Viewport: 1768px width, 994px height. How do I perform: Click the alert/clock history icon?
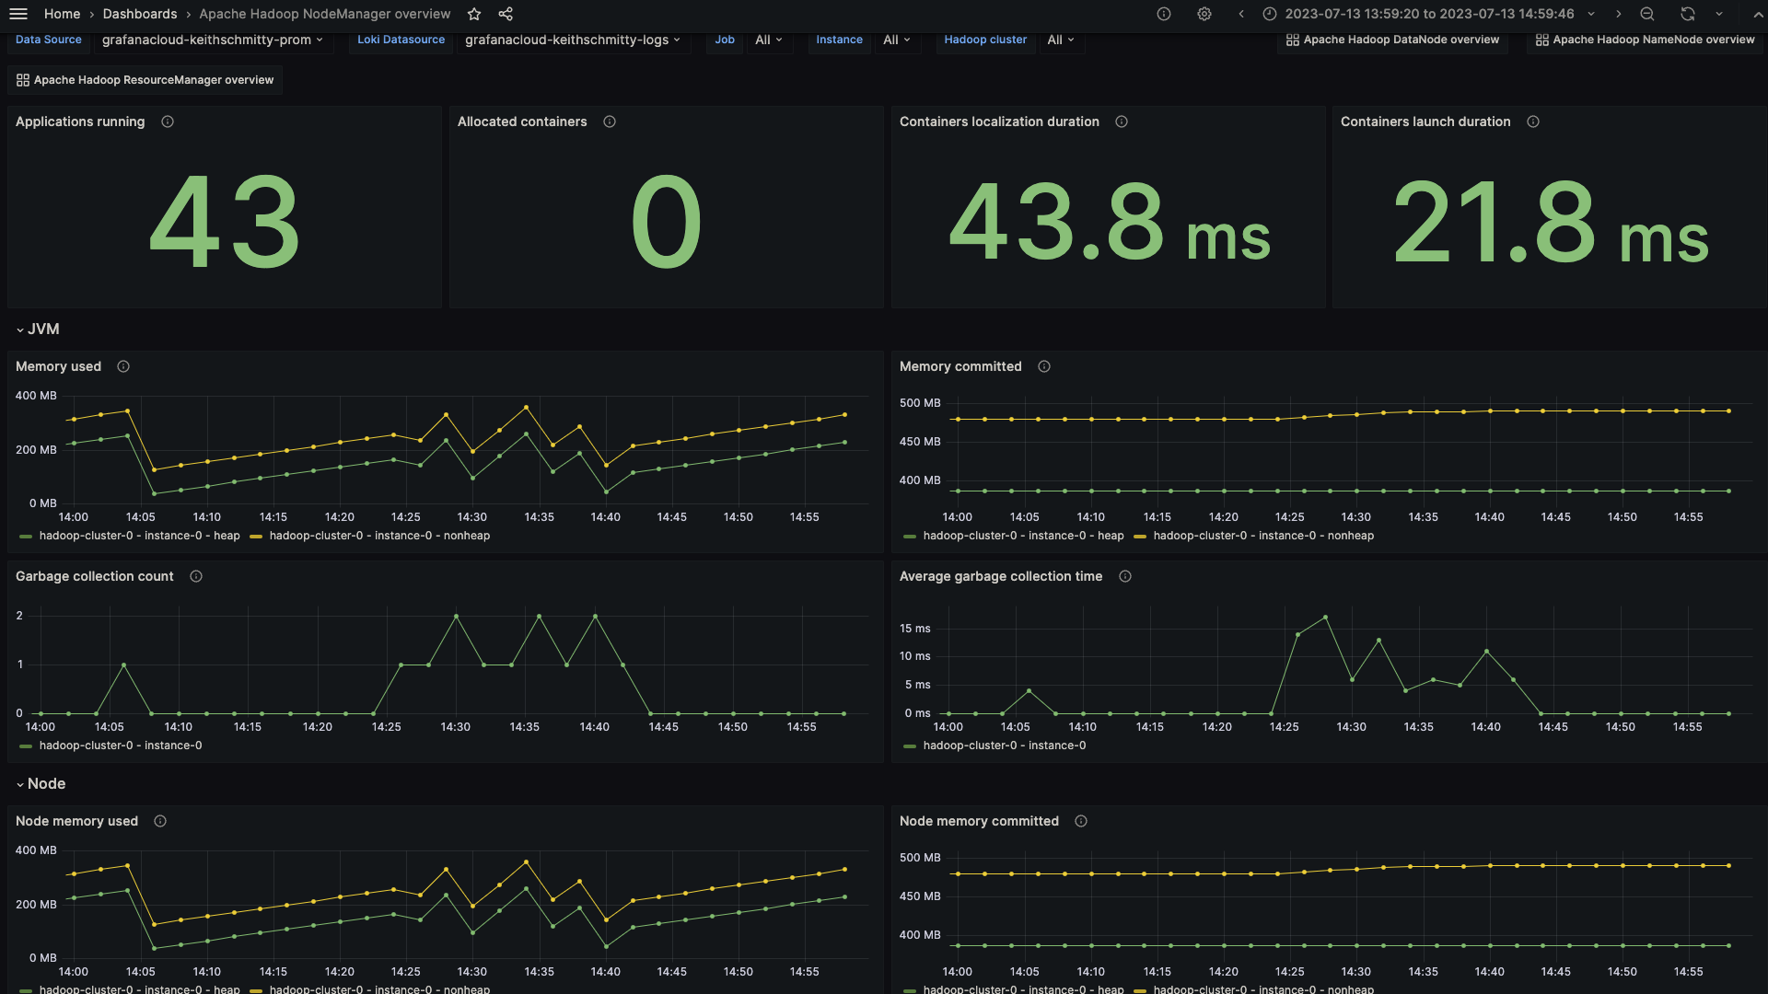(1270, 14)
